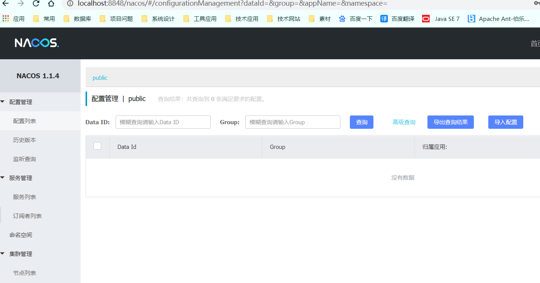Screen dimensions: 540x283
Task: Collapse the 配置管理 section
Action: (x=21, y=102)
